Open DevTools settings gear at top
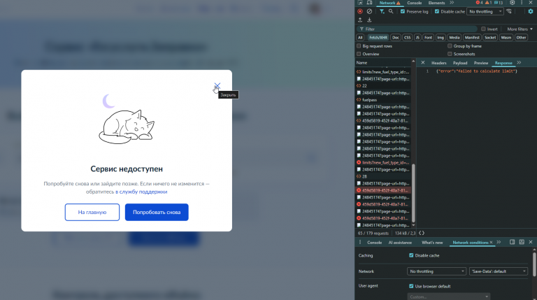This screenshot has width=537, height=300. coord(513,3)
